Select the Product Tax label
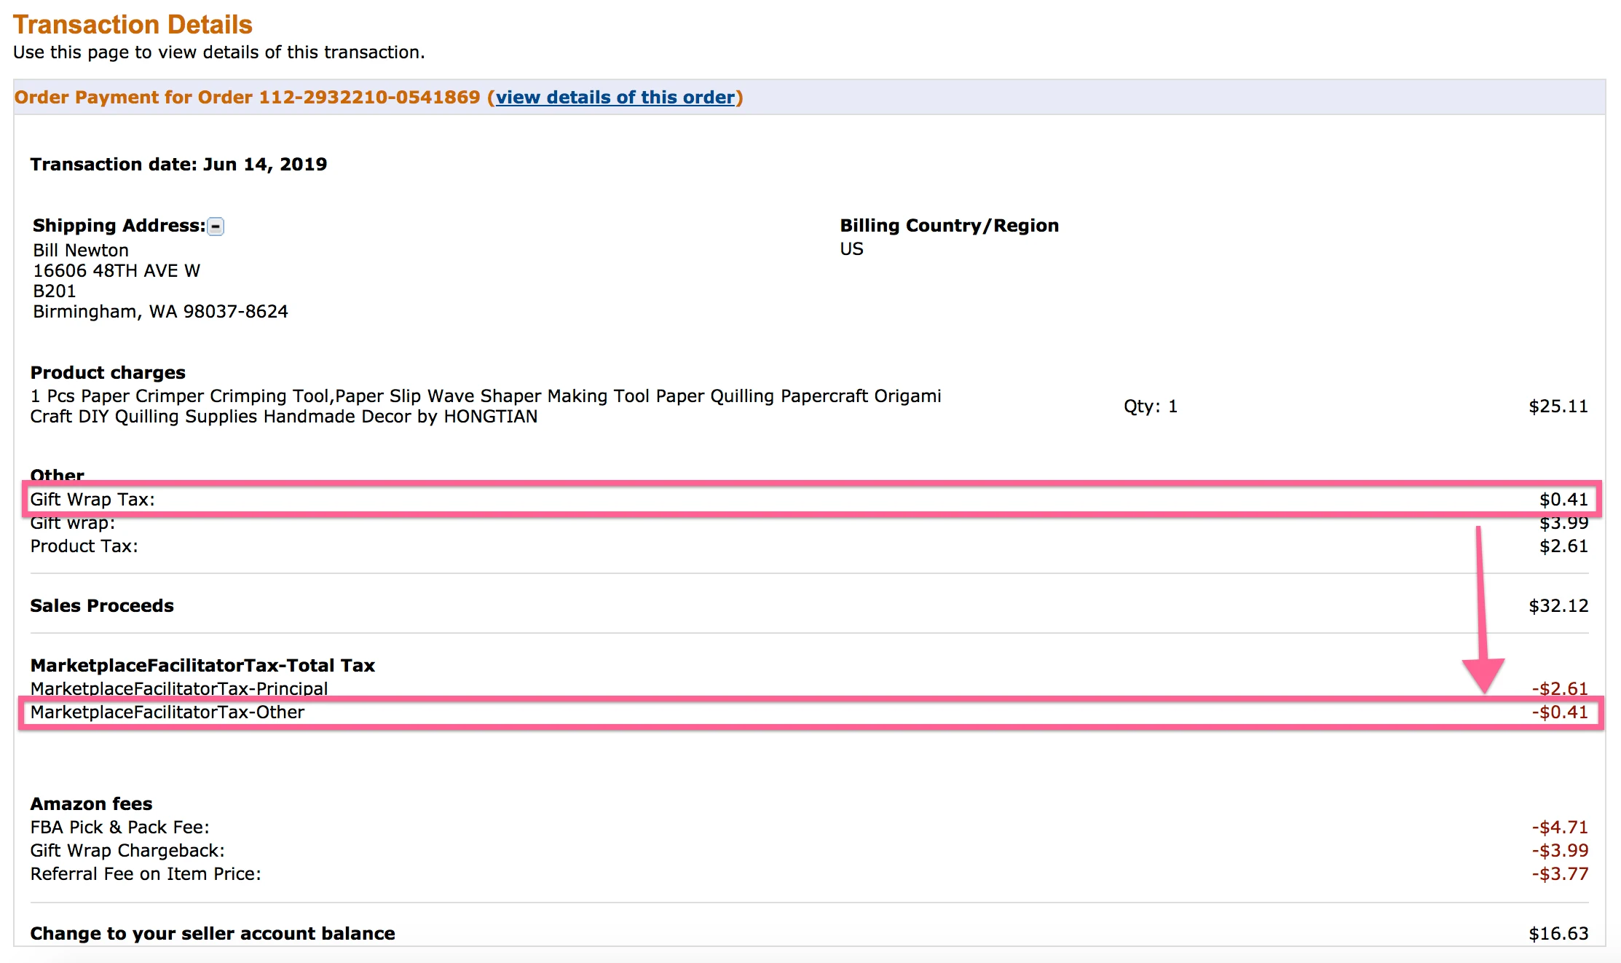The height and width of the screenshot is (963, 1621). click(84, 546)
